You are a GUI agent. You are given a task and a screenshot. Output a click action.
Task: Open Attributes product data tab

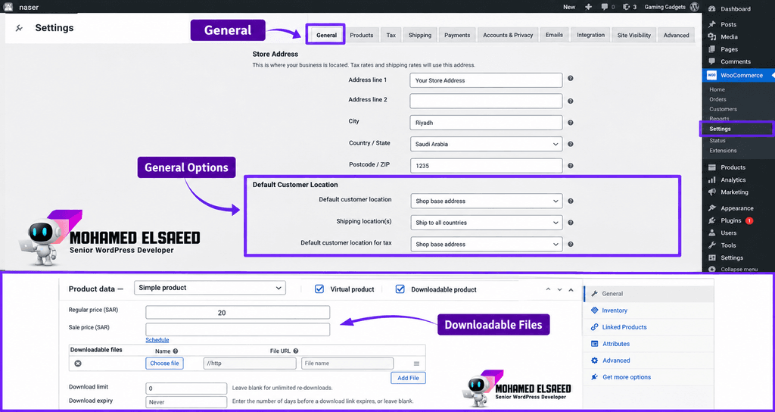(x=616, y=344)
